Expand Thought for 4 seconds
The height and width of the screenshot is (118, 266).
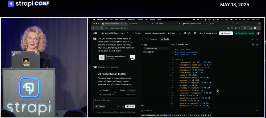coord(109,67)
